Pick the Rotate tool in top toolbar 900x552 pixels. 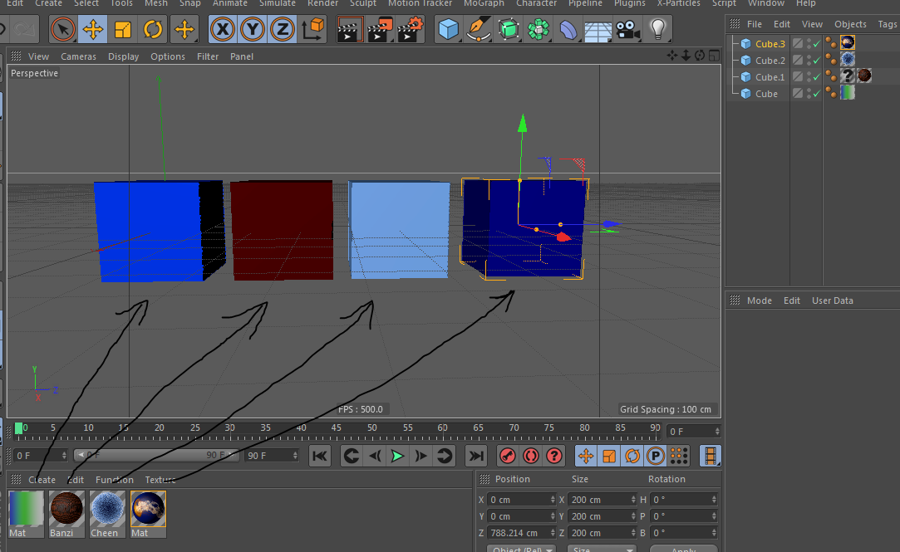pyautogui.click(x=153, y=29)
